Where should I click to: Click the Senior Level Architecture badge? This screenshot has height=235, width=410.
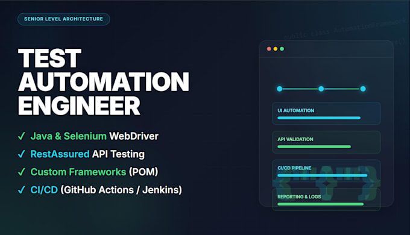63,19
